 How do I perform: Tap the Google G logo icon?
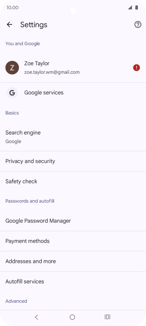[12, 93]
